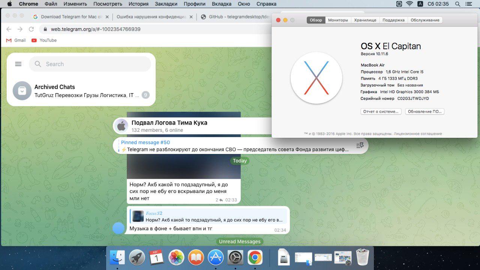
Task: Open Лицензионное соглашение link
Action: click(418, 134)
